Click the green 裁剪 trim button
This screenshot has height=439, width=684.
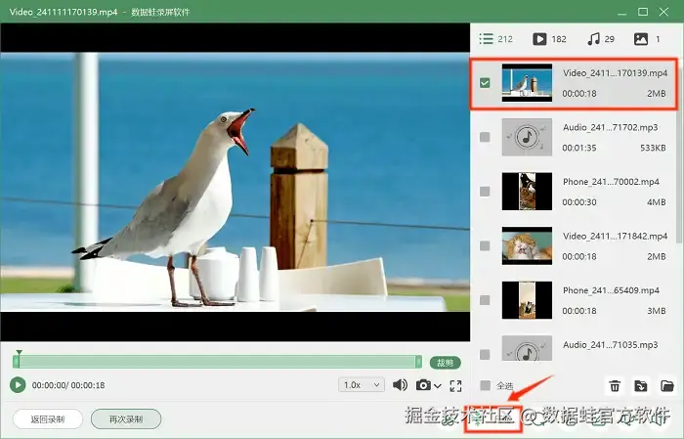pos(445,363)
